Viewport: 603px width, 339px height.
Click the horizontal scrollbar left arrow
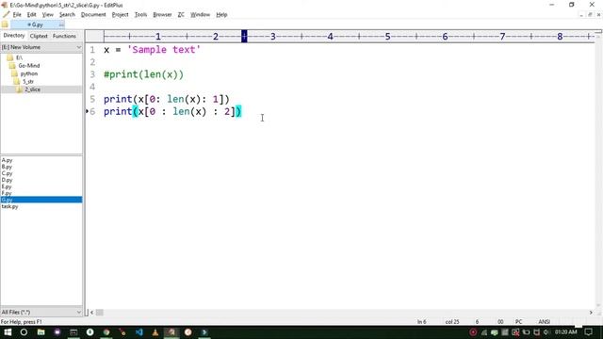[x=91, y=313]
